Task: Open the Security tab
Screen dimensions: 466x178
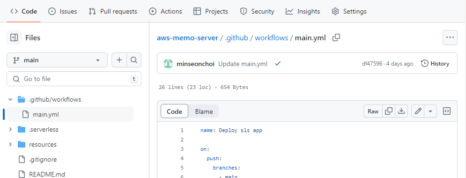Action: tap(257, 11)
